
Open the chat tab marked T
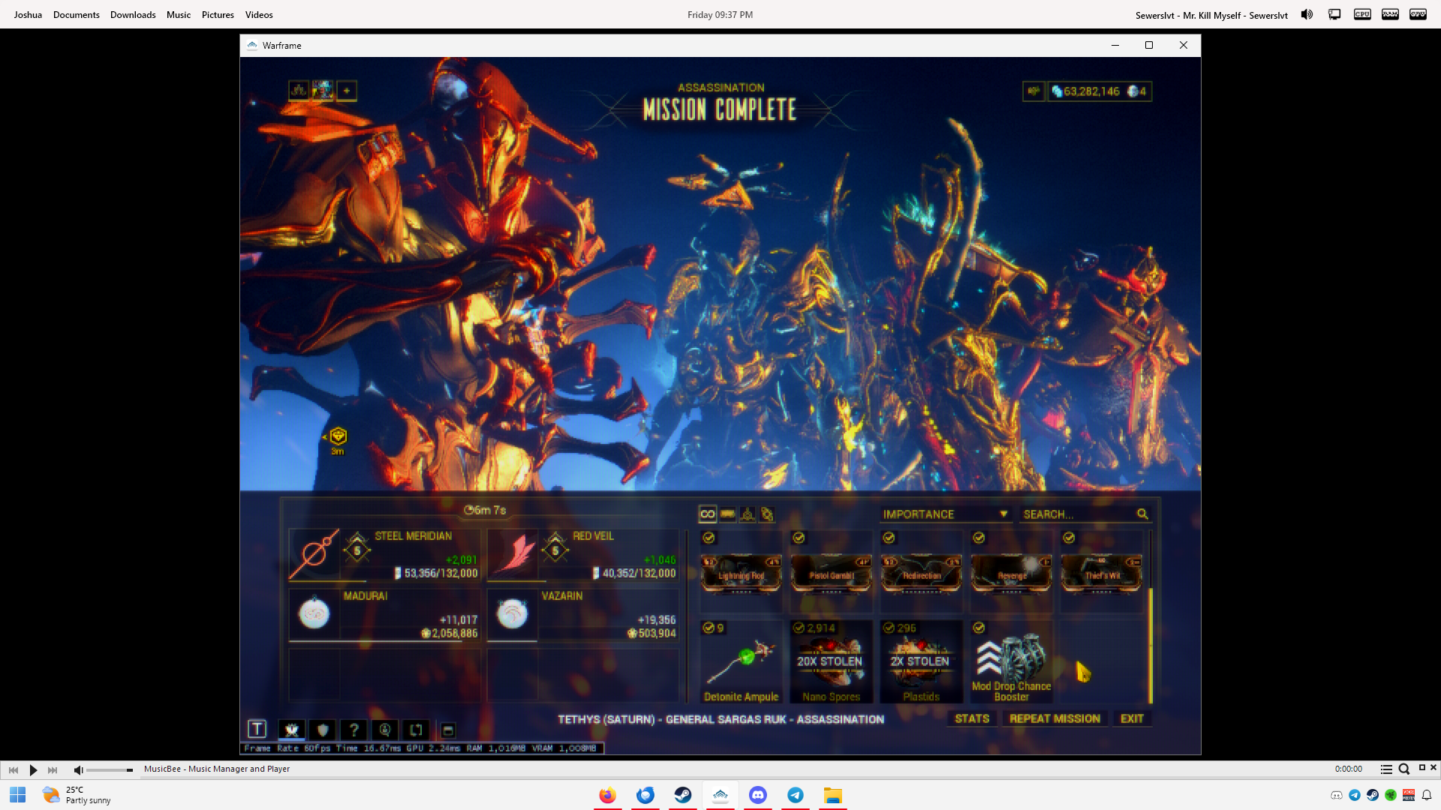point(257,729)
